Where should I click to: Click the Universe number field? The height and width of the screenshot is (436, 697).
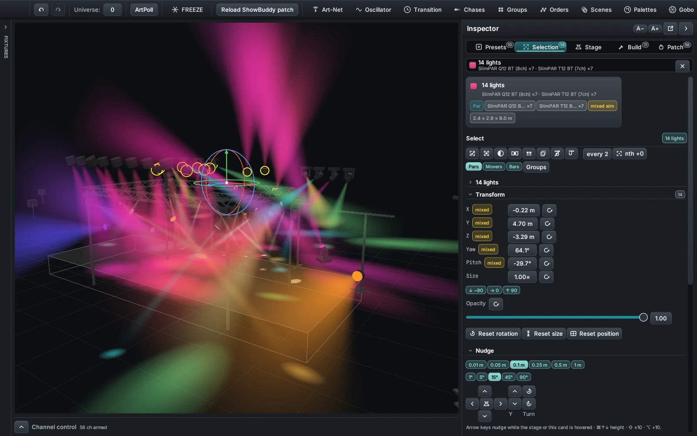[112, 10]
